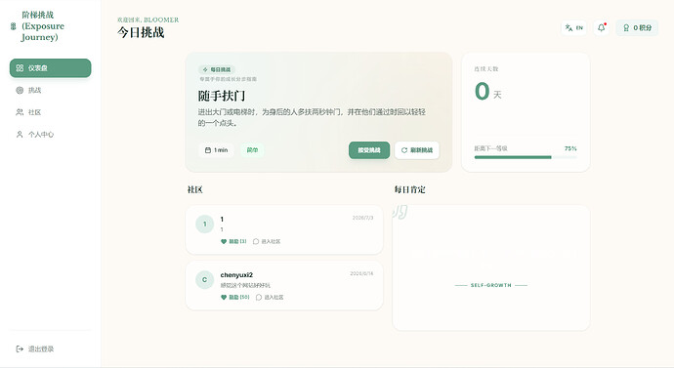Screen dimensions: 674x368
Task: Open 进入社区 comment icon under chenyuxi2's post
Action: tap(270, 297)
